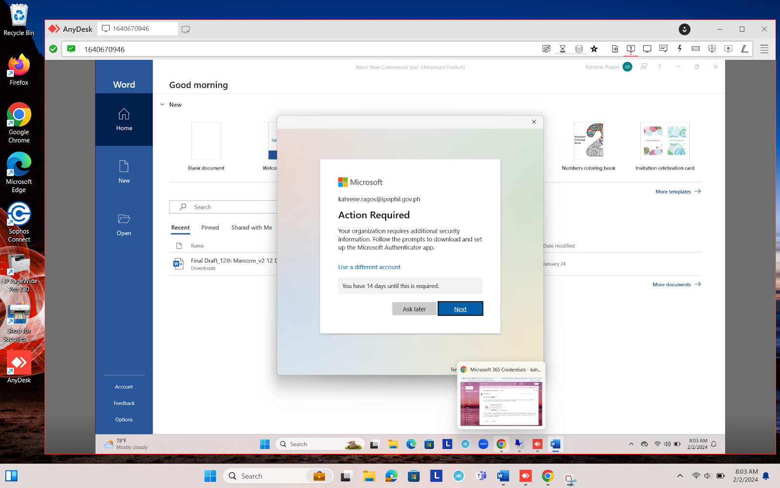Open new AnyDesk session tab
Viewport: 780px width, 488px height.
pos(186,29)
